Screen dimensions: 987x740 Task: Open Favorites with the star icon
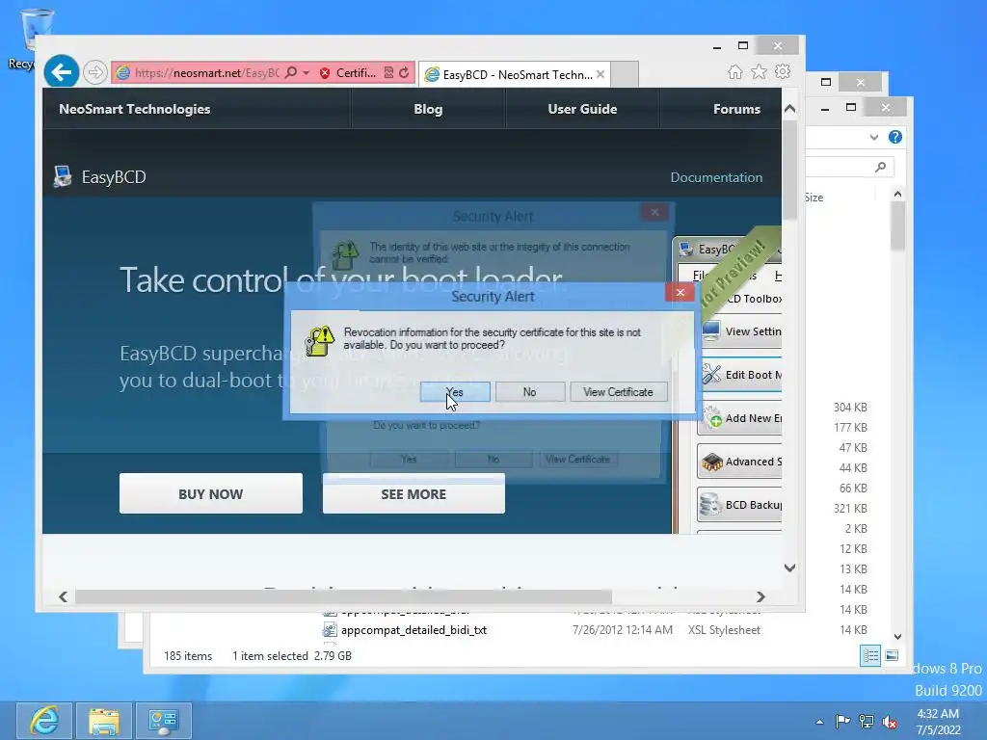[760, 72]
